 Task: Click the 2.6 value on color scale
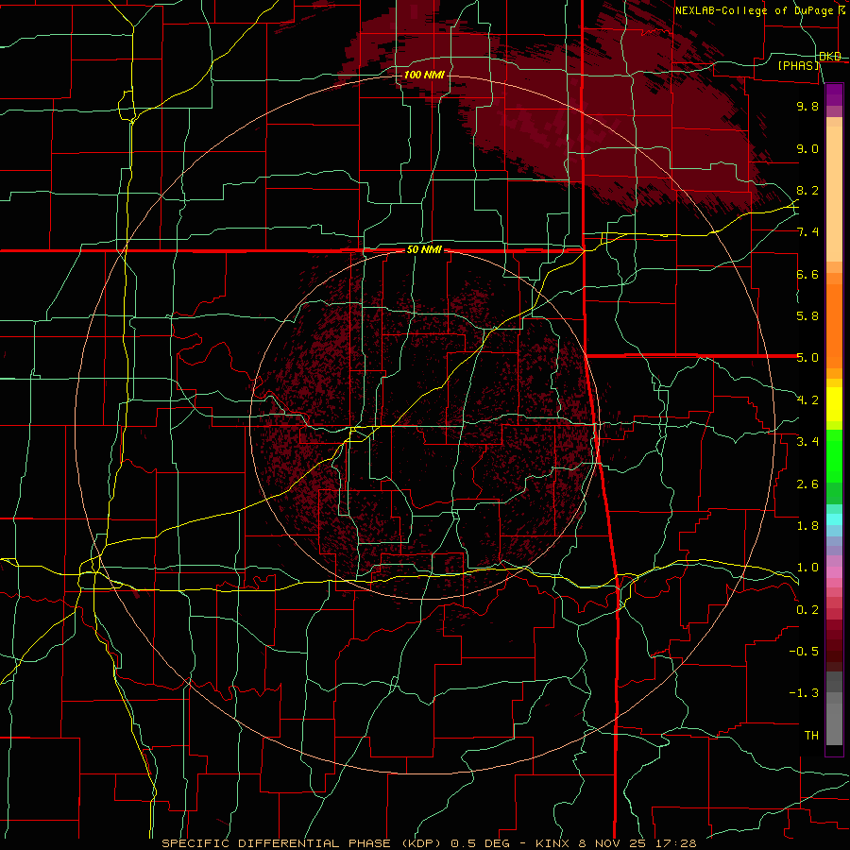807,484
